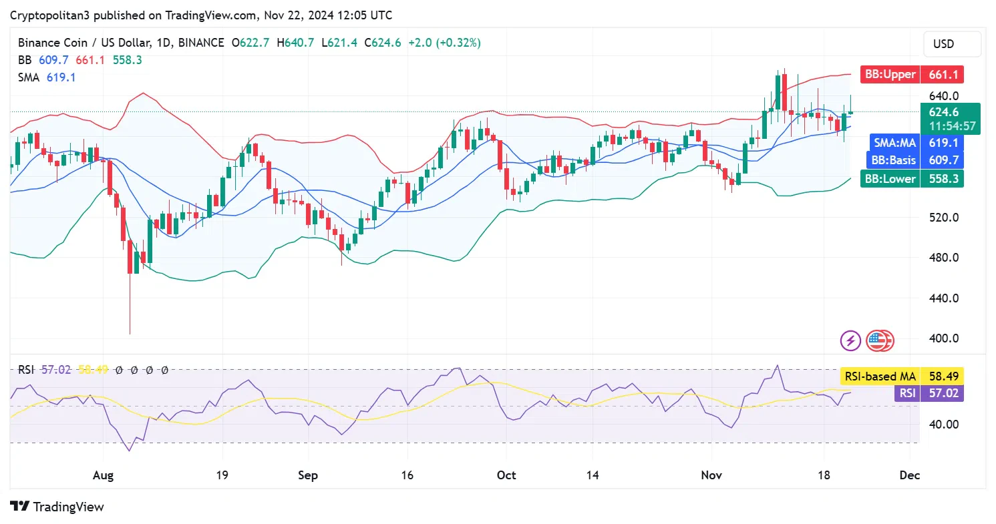
Task: Click the US flag economic event icon
Action: tap(878, 341)
